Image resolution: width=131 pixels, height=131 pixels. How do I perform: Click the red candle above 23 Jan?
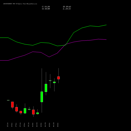pos(12,105)
